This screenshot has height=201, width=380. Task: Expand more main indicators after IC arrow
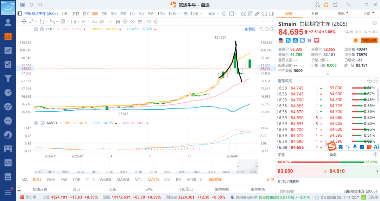pyautogui.click(x=94, y=180)
